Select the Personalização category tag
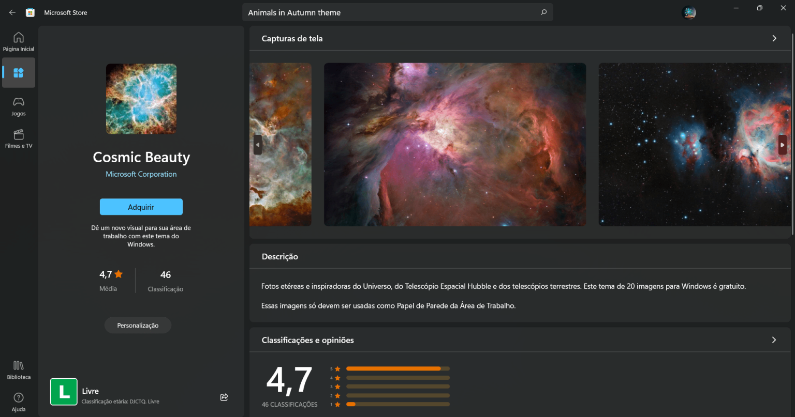 tap(138, 326)
